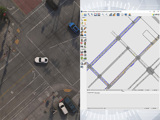
Task: Click the map zoom slider handle
Action: [95, 90]
